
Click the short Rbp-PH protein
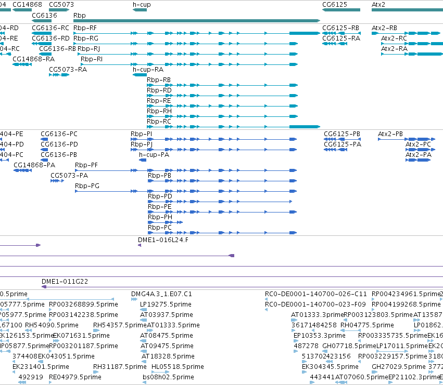click(x=165, y=222)
